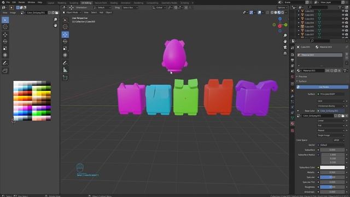The width and height of the screenshot is (350, 197).
Task: Open the Select Box drag dropdown
Action: (130, 8)
